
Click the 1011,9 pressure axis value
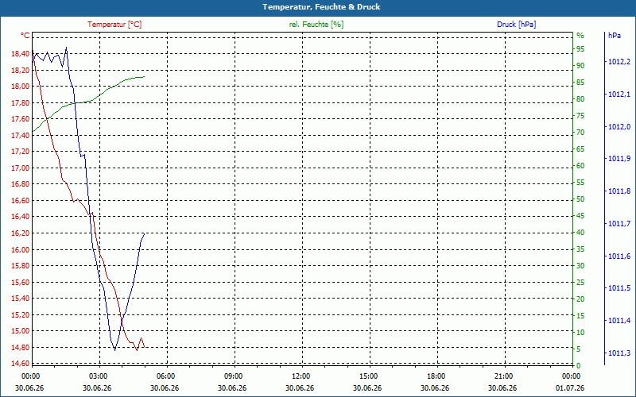(619, 159)
